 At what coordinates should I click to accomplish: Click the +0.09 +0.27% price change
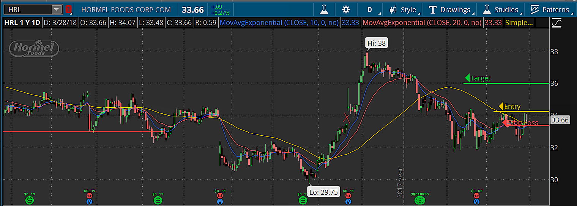(221, 10)
